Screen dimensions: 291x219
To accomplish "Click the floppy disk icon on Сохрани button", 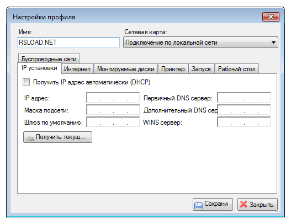I will click(199, 205).
